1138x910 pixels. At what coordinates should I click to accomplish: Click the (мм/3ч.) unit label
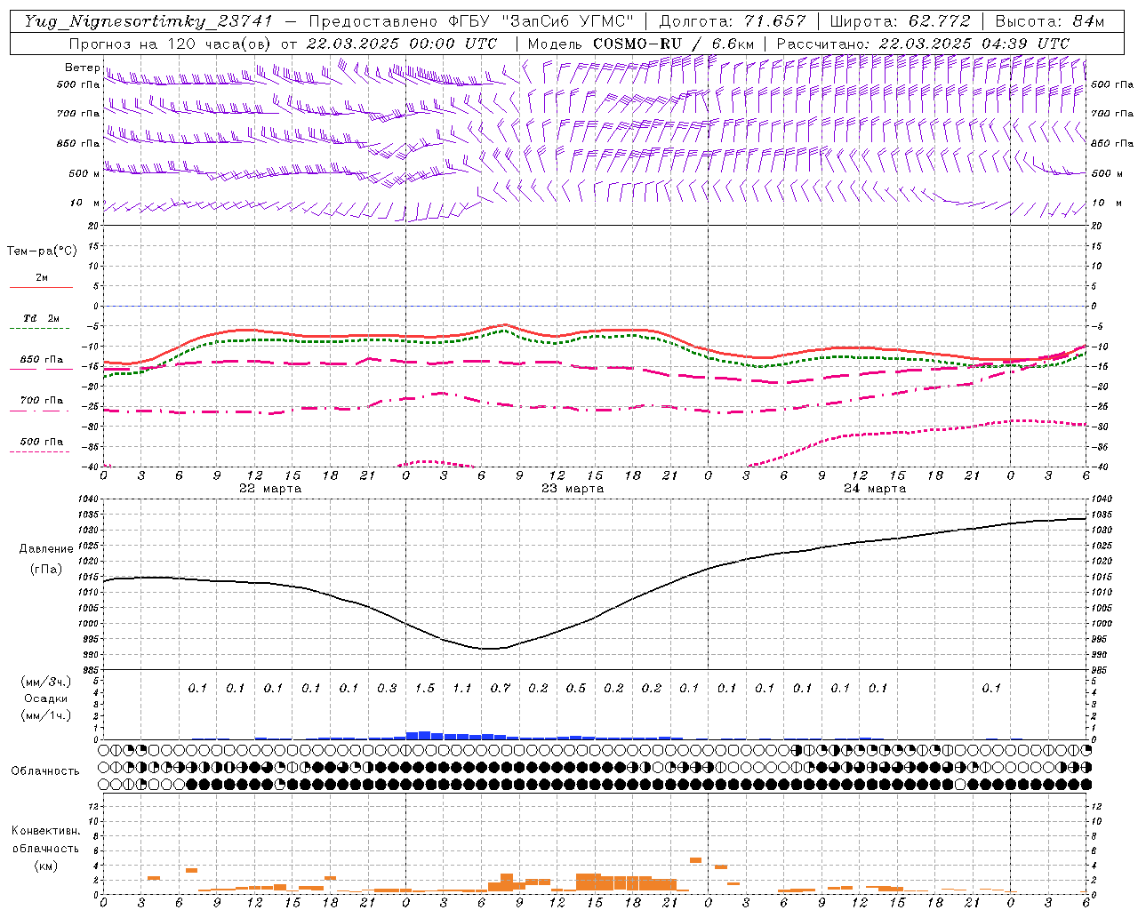pyautogui.click(x=46, y=682)
